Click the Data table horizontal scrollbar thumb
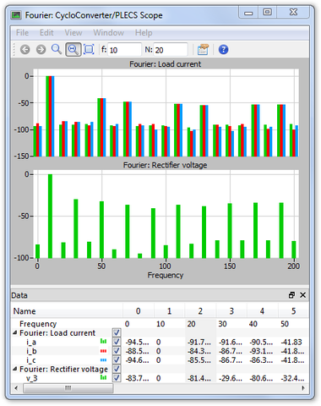Viewport: 321px width, 406px height. [68, 388]
